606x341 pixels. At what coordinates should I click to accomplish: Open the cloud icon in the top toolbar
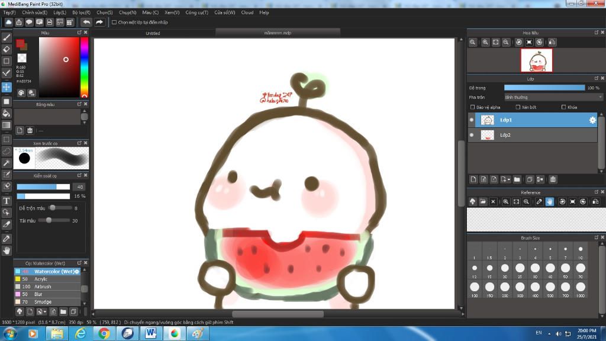click(8, 22)
